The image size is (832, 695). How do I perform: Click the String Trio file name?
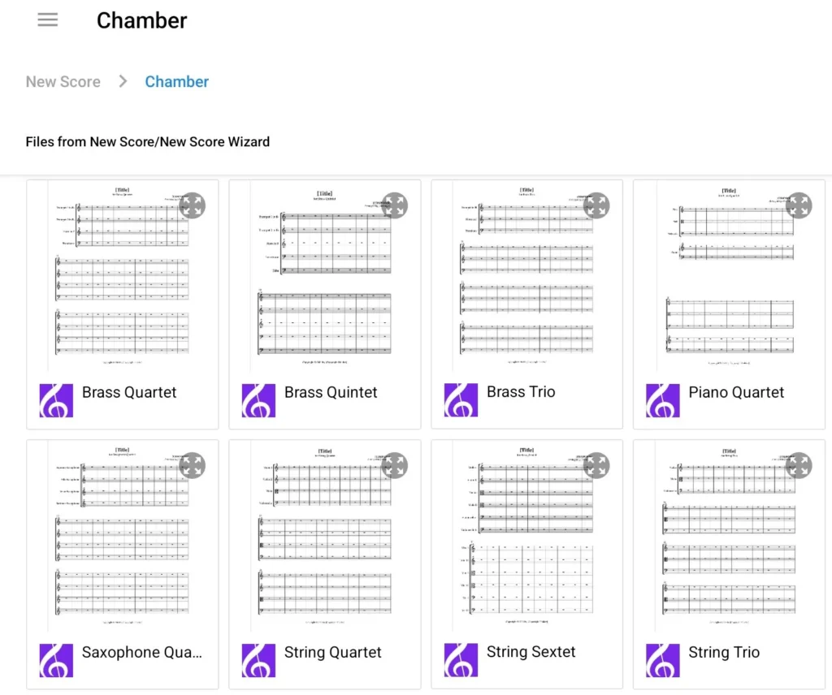point(724,652)
